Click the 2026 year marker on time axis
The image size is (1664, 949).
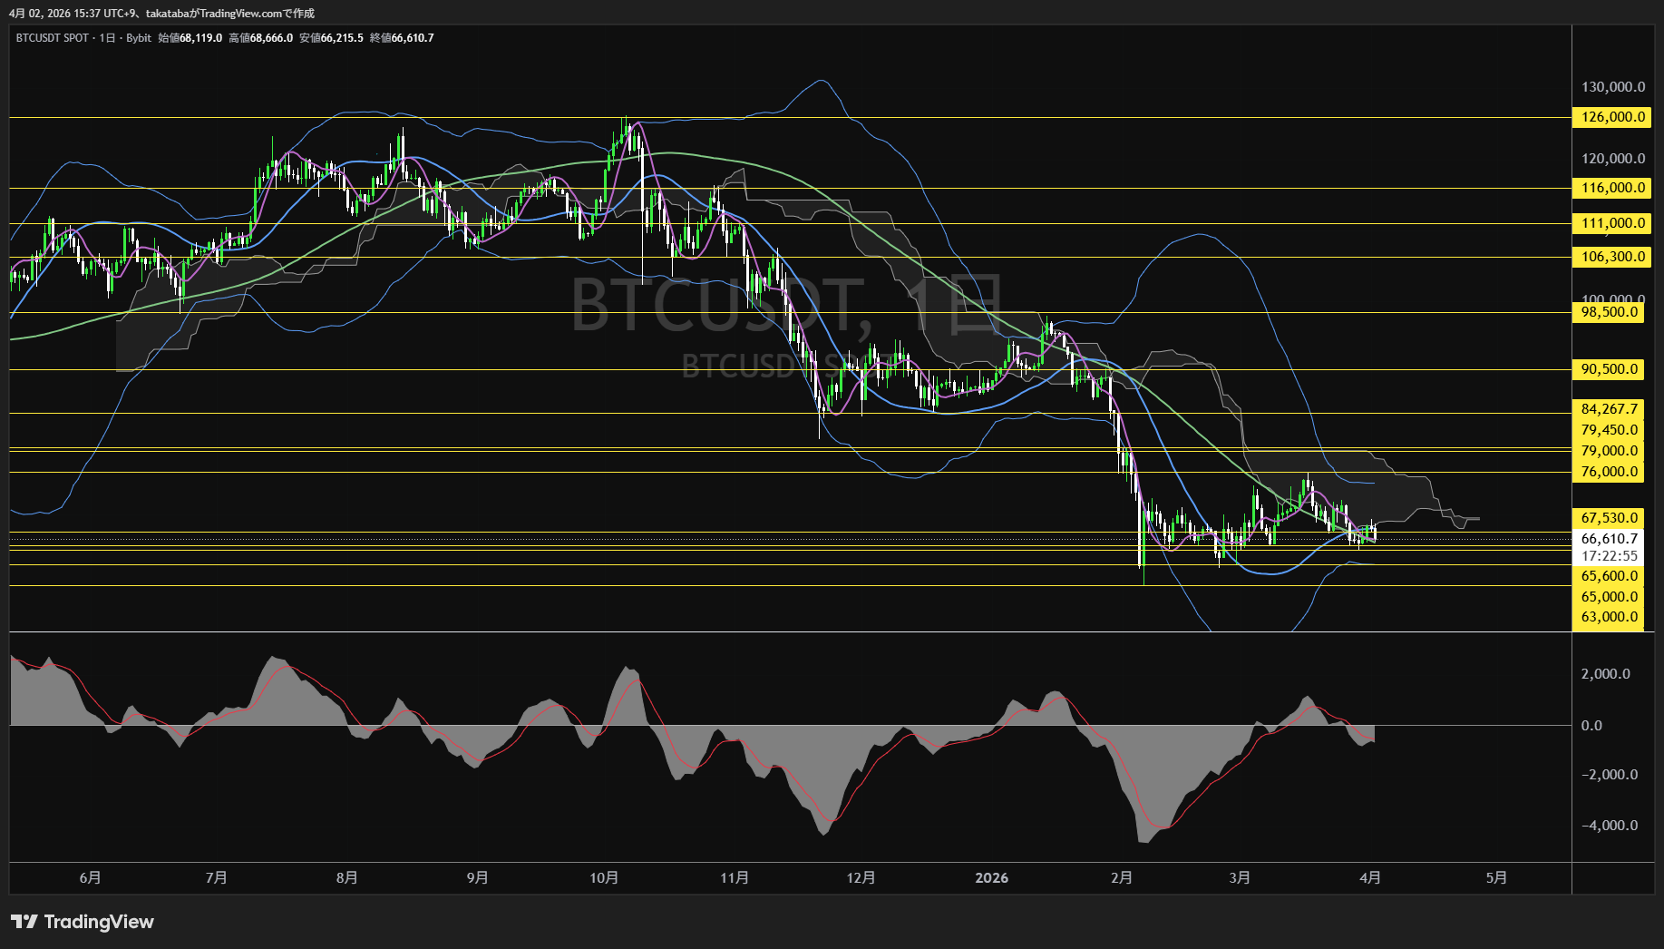point(992,877)
